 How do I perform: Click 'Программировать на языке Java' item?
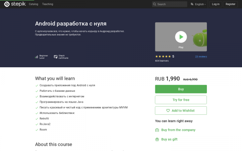tap(61, 102)
